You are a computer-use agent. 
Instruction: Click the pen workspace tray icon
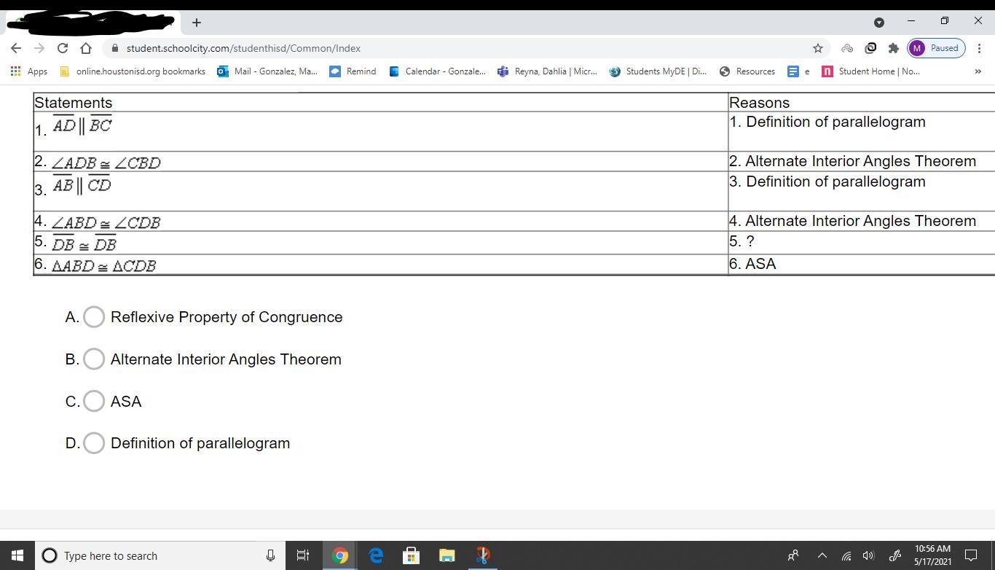[x=894, y=555]
